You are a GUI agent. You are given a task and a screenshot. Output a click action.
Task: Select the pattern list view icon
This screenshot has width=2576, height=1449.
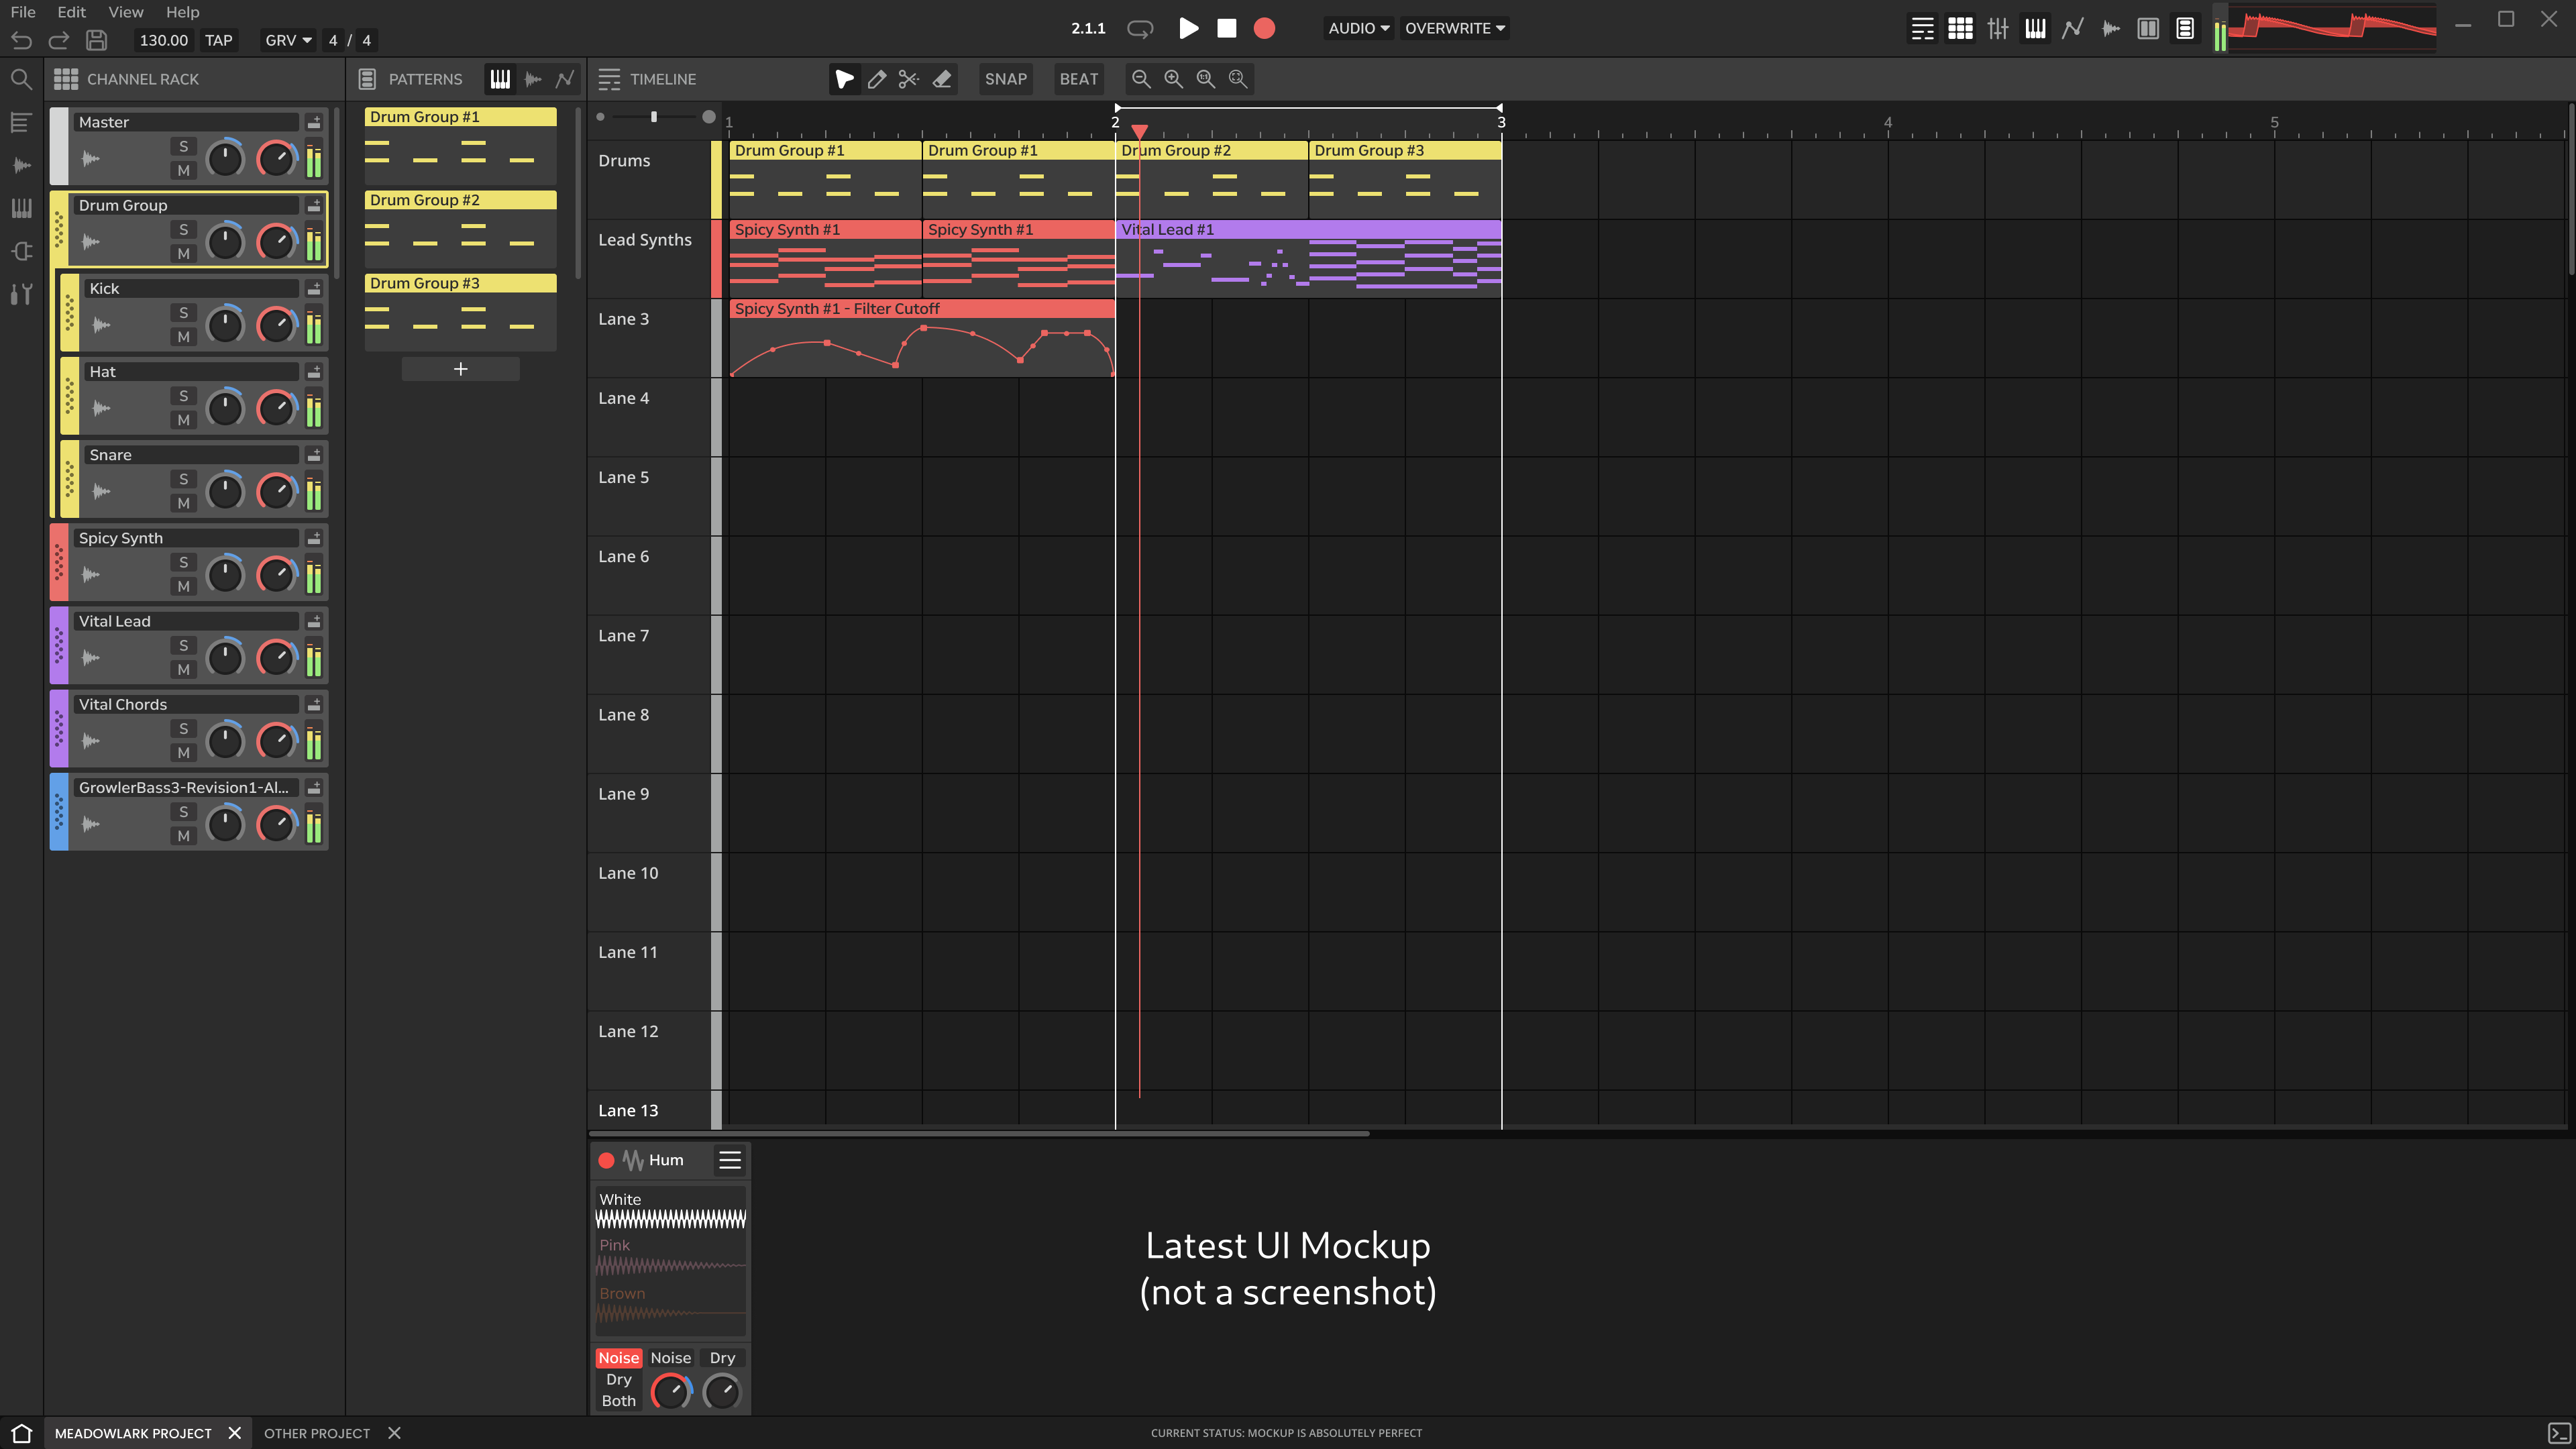click(368, 78)
